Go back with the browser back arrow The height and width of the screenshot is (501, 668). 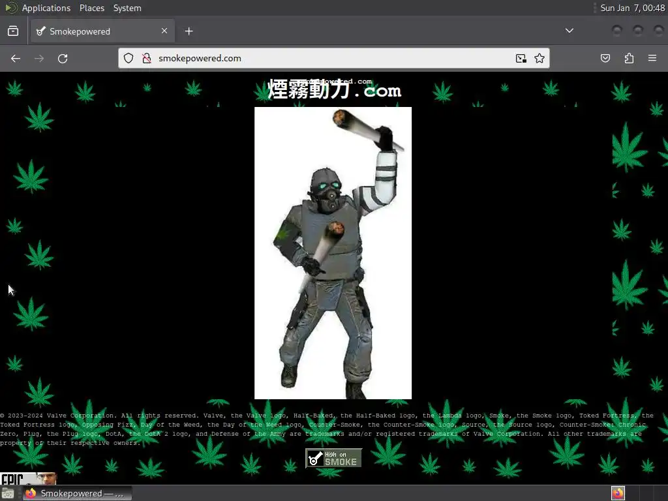[16, 58]
